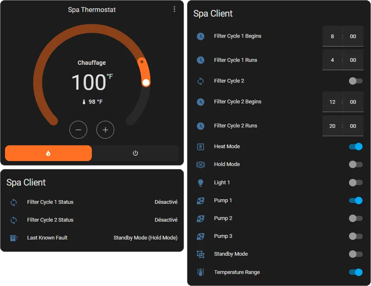
Task: Turn off the Pump 1 switch
Action: click(355, 200)
